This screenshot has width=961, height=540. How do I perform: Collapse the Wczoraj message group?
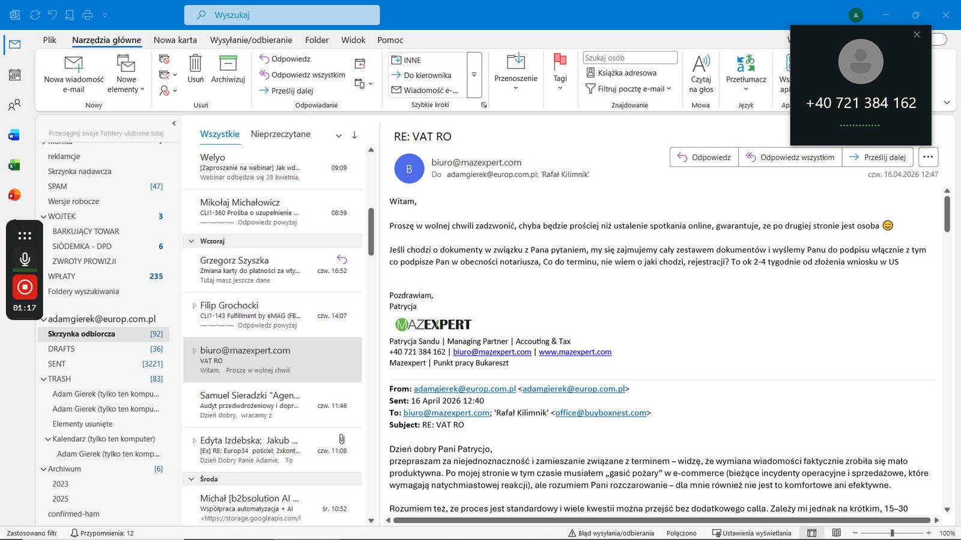[x=192, y=241]
